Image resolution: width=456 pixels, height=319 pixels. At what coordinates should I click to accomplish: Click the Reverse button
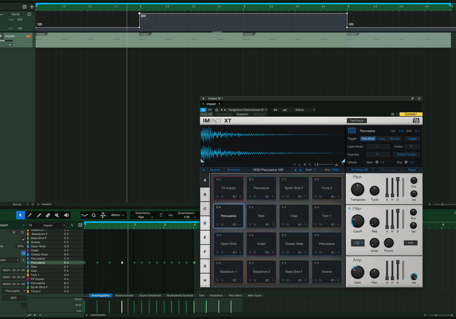click(215, 170)
